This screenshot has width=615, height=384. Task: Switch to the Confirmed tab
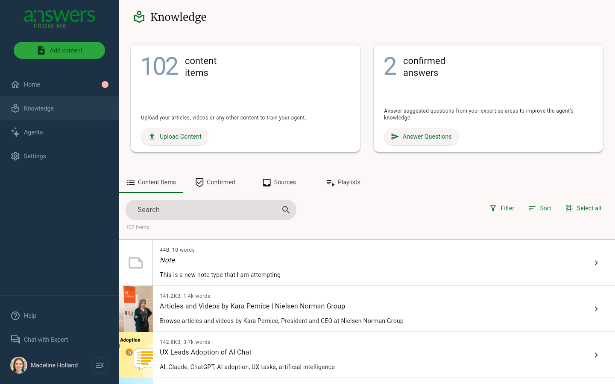(x=215, y=182)
